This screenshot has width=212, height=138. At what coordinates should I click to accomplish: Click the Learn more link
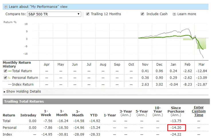pyautogui.click(x=187, y=14)
